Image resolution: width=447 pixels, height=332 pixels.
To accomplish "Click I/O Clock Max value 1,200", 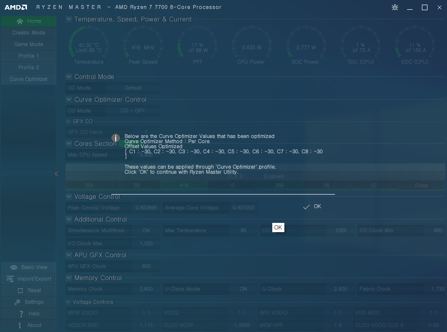I will pyautogui.click(x=146, y=244).
